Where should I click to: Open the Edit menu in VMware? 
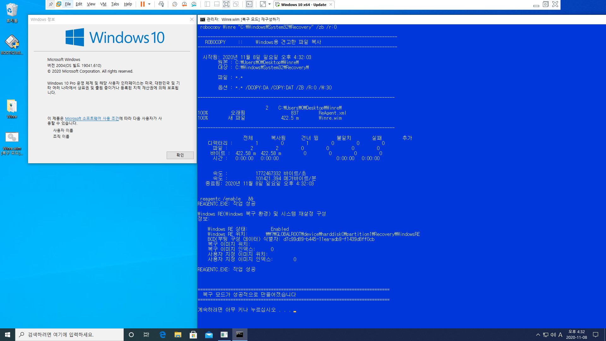[79, 4]
